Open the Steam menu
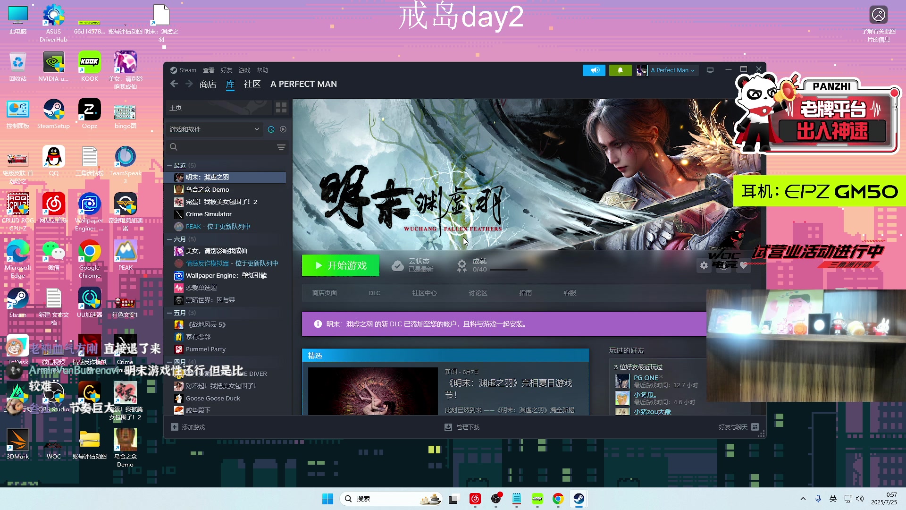 [184, 70]
